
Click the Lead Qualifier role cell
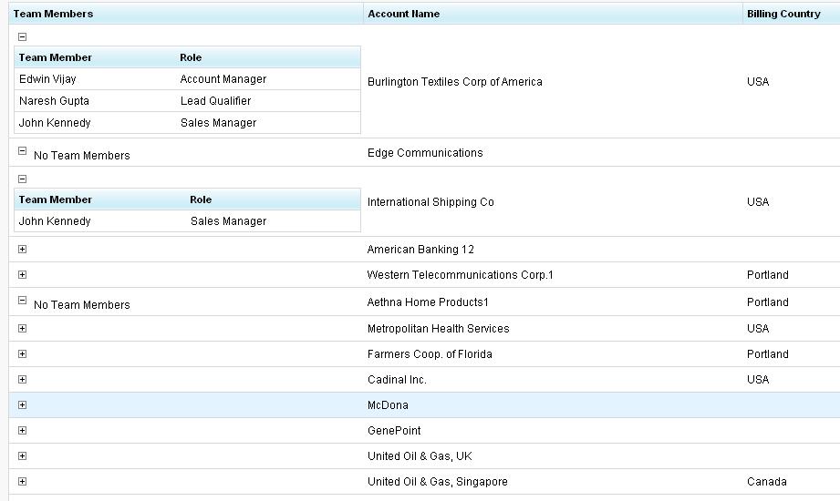click(x=216, y=100)
